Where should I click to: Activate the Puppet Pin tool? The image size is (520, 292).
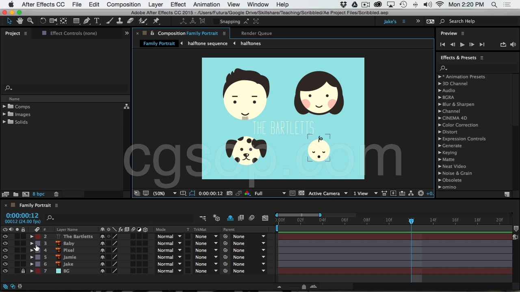tap(156, 21)
